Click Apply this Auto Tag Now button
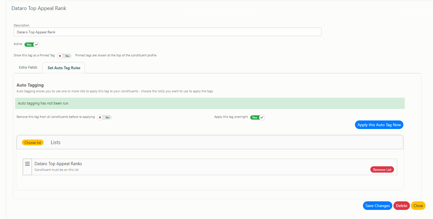Viewport: 433px width, 219px height. 379,125
